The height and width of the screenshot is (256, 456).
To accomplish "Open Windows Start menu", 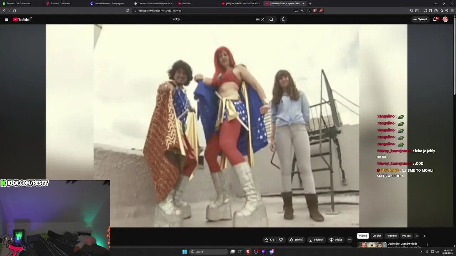I will pos(185,252).
